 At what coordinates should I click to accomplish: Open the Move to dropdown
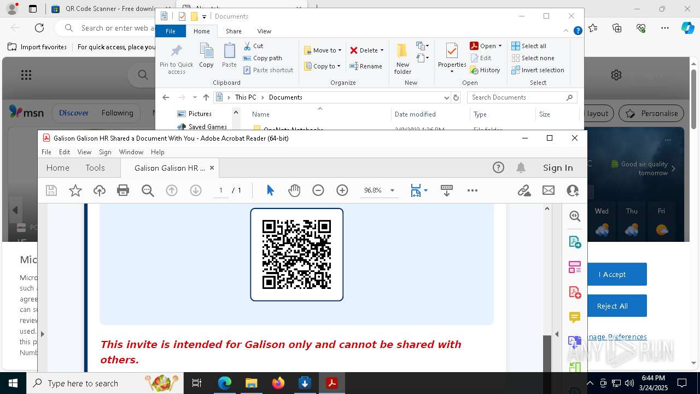pyautogui.click(x=323, y=50)
